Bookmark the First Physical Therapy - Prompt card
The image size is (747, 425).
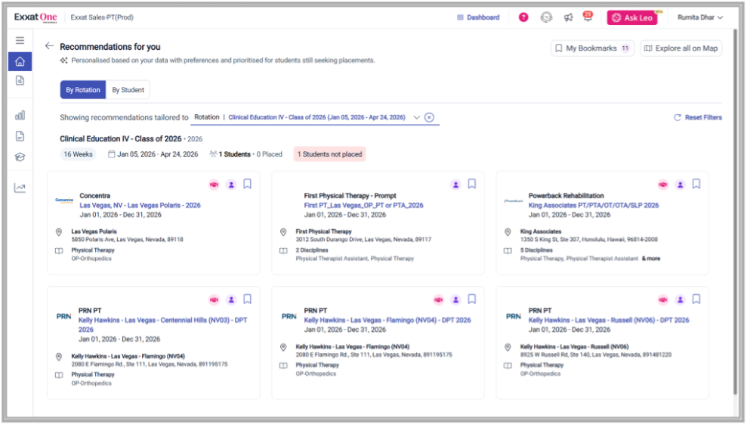tap(471, 184)
